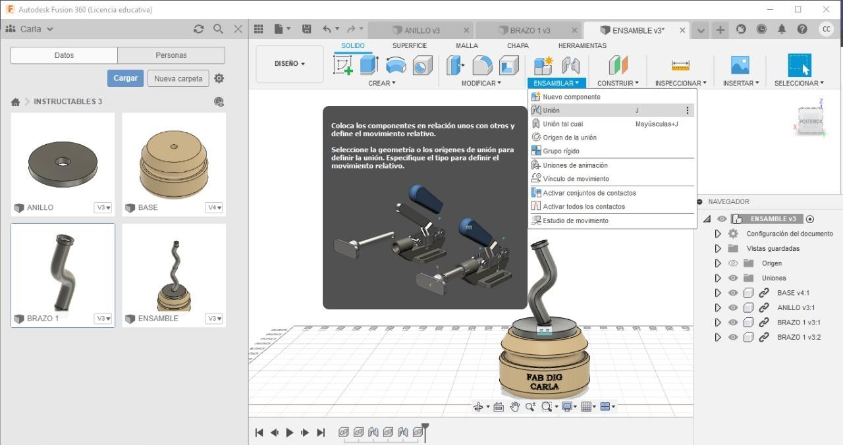Click the Measure inspect icon

[680, 65]
